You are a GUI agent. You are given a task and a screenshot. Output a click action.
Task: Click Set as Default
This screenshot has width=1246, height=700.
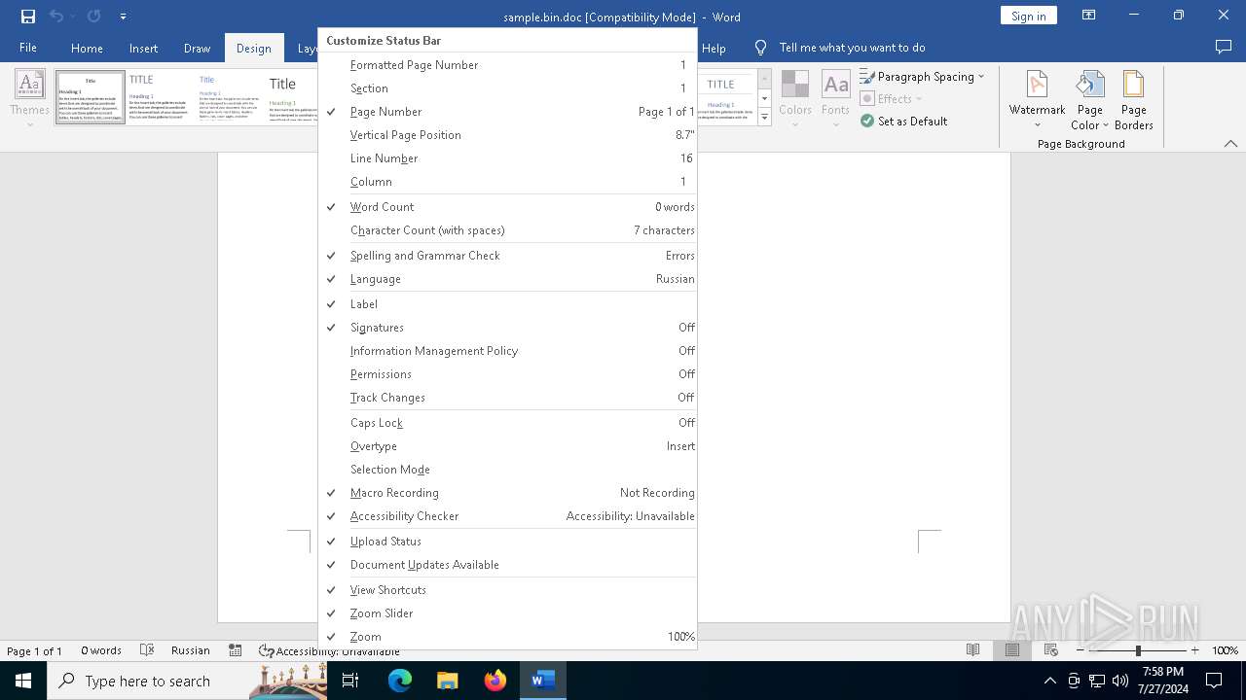pos(903,122)
